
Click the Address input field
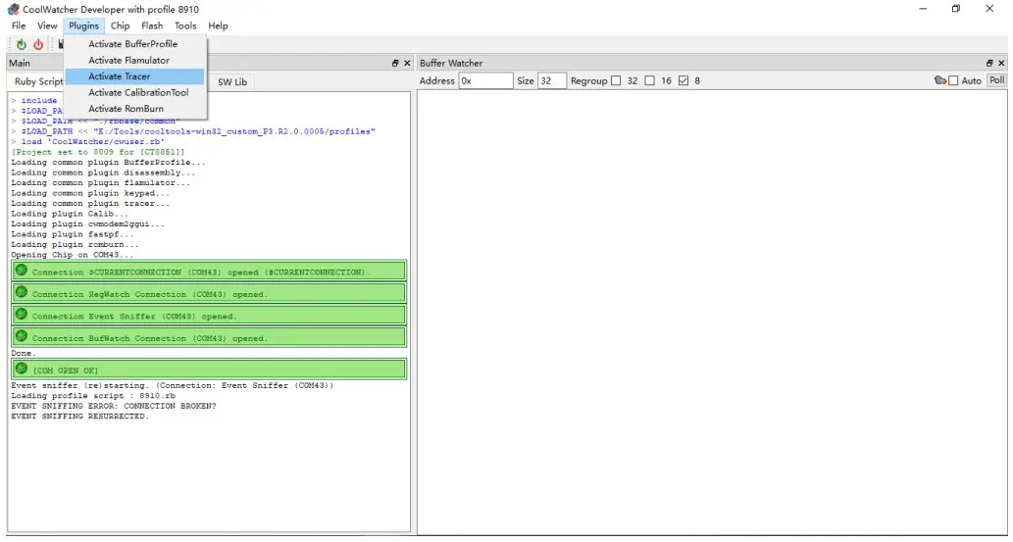(x=484, y=80)
